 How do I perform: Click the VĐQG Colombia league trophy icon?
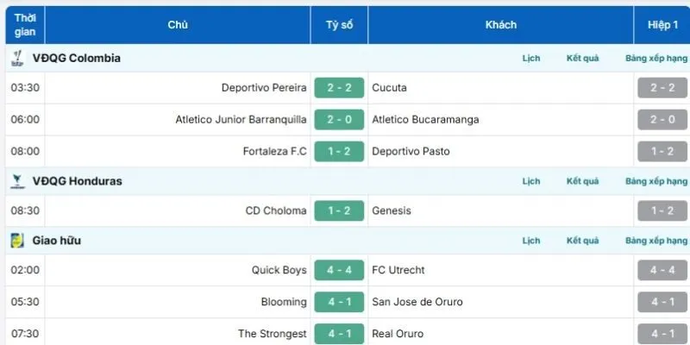pyautogui.click(x=16, y=59)
